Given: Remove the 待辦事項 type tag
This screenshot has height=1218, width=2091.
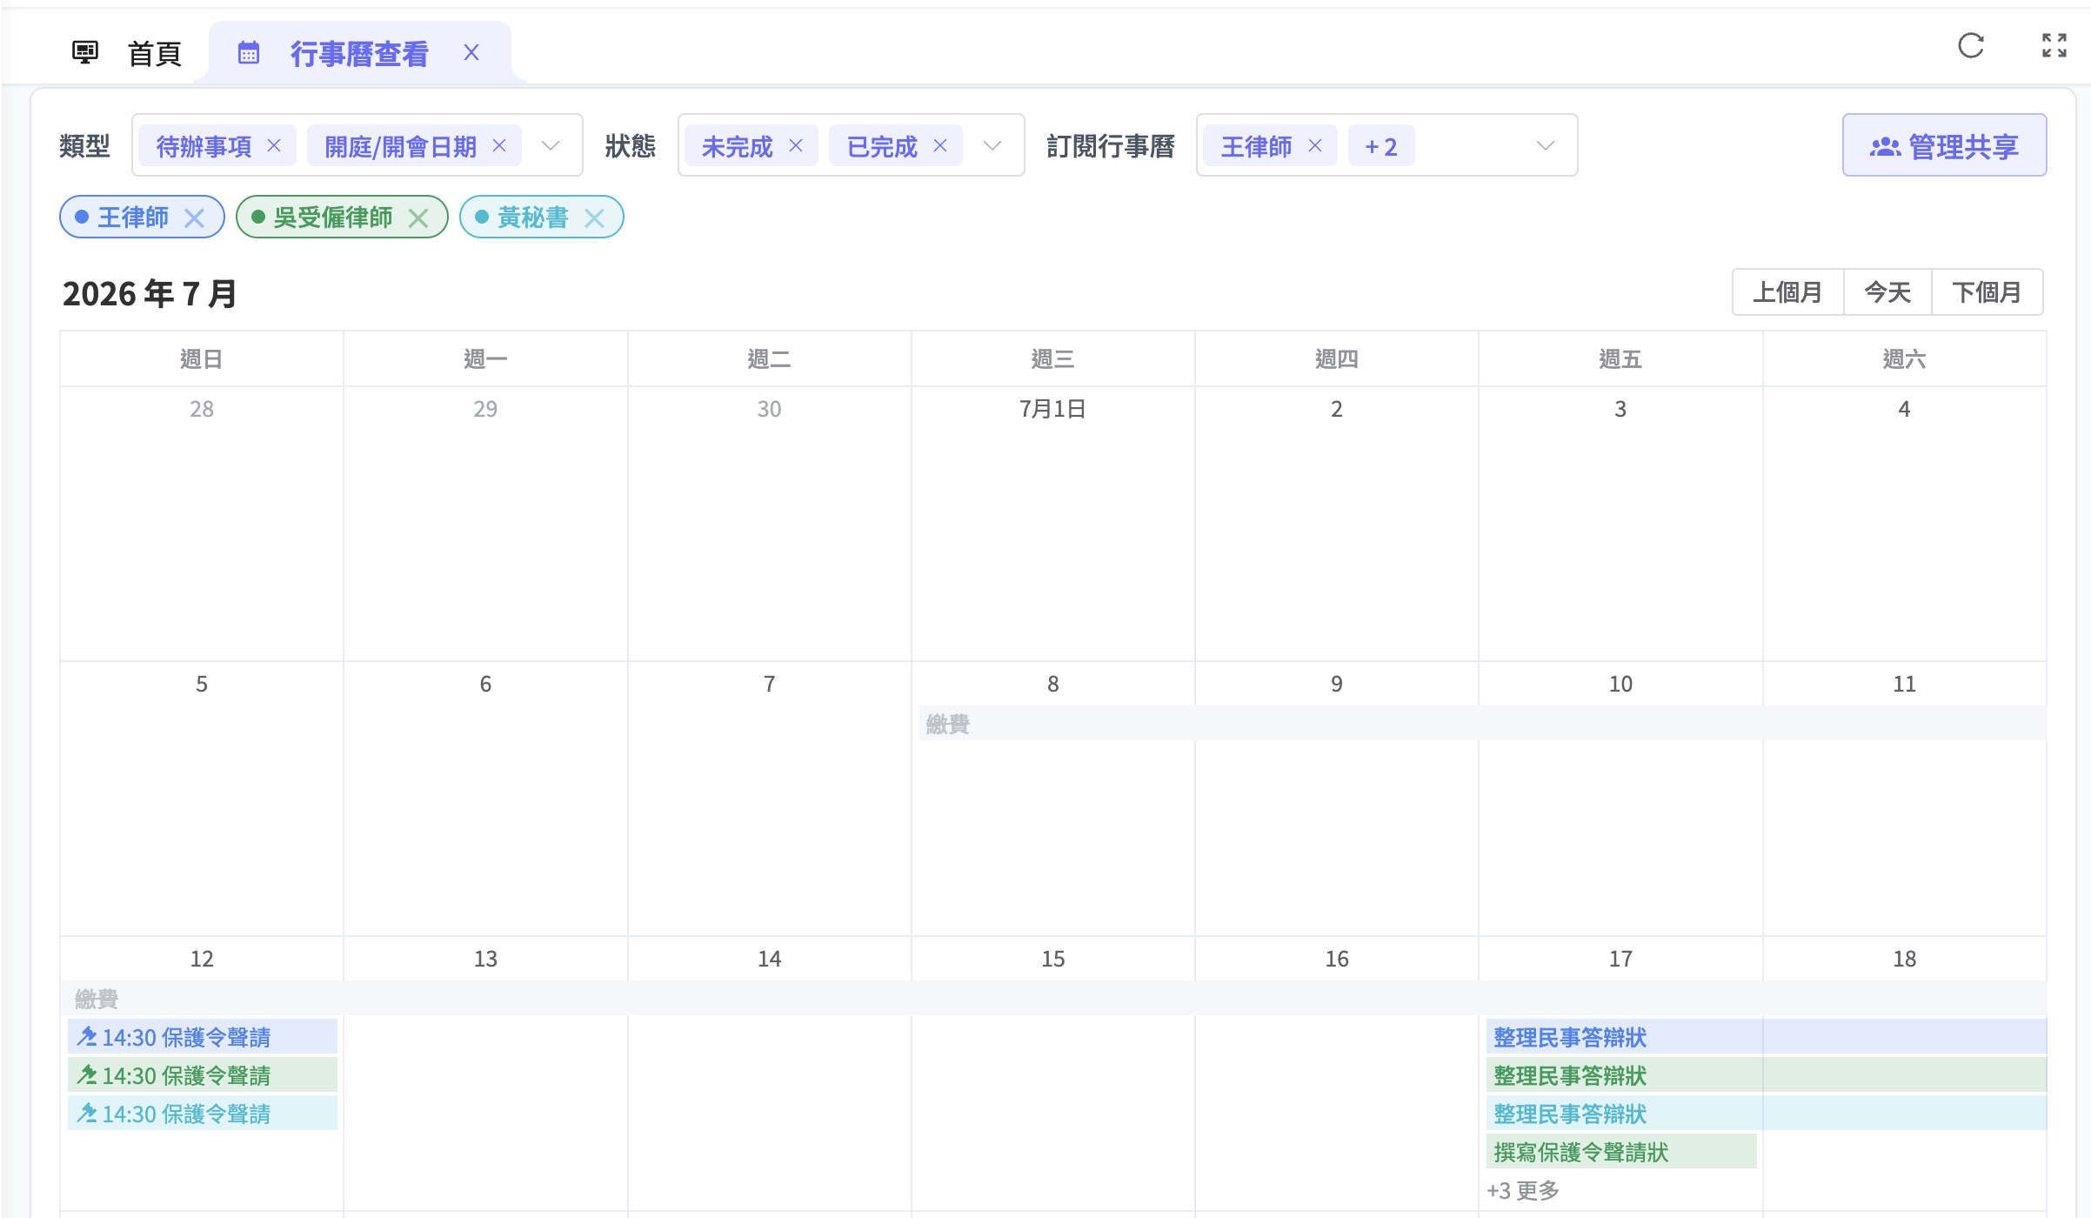Looking at the screenshot, I should point(274,145).
